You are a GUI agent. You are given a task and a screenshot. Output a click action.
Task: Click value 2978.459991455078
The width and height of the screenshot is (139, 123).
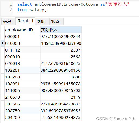coord(61,84)
